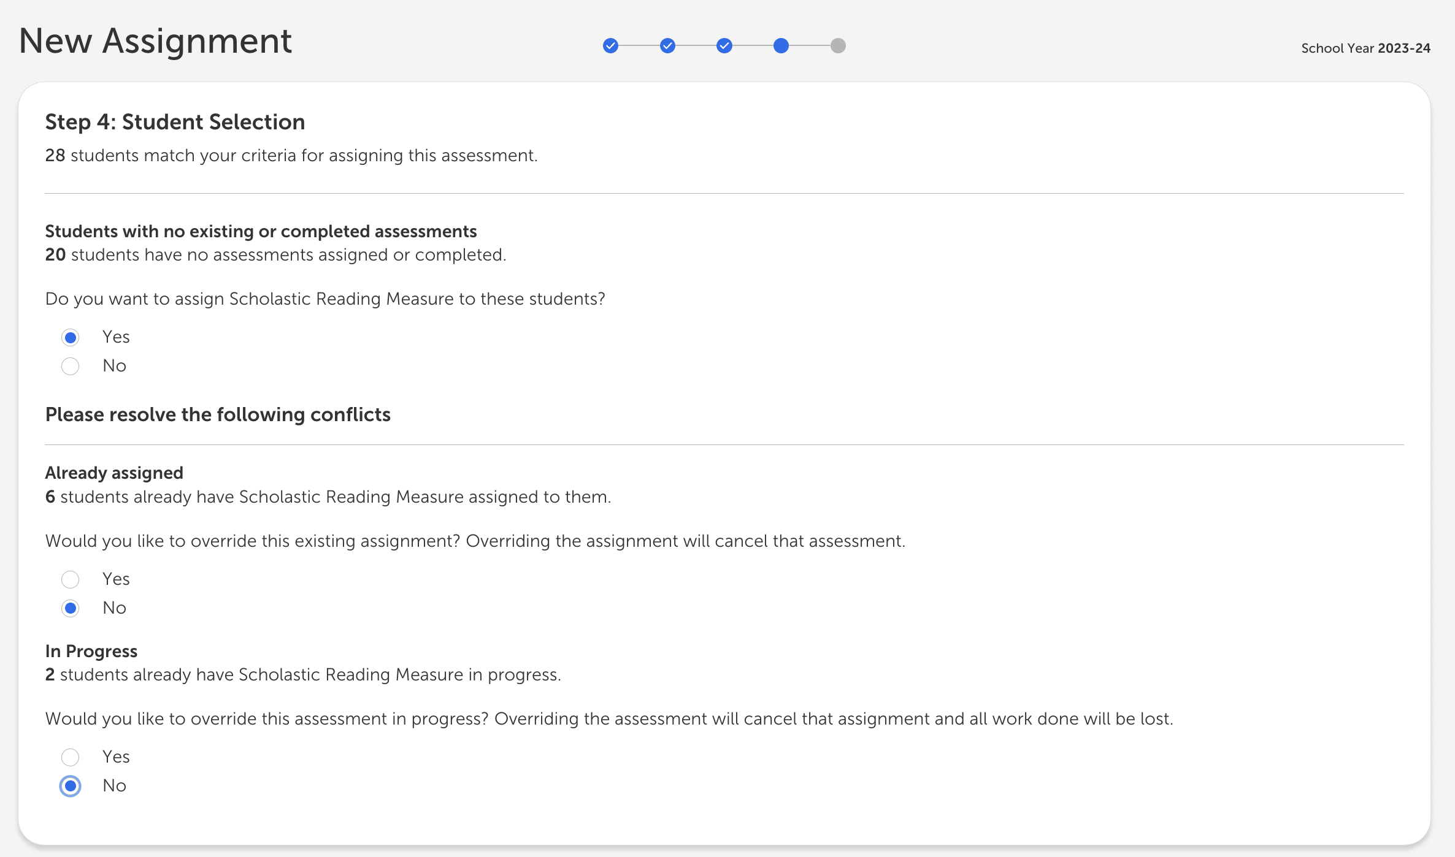The image size is (1455, 857).
Task: Go to completed step one in progress indicator
Action: point(610,46)
